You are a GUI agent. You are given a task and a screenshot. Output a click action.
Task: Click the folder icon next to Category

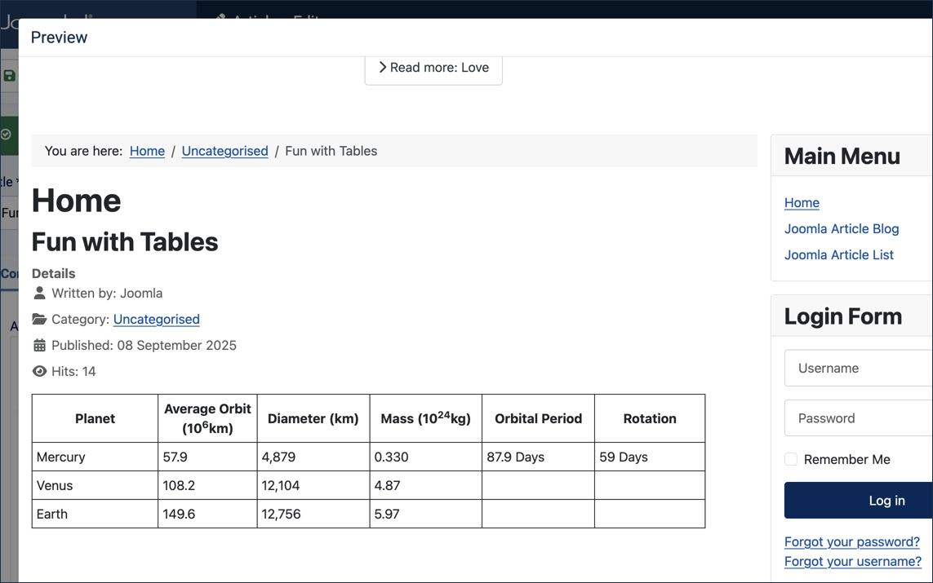tap(38, 319)
